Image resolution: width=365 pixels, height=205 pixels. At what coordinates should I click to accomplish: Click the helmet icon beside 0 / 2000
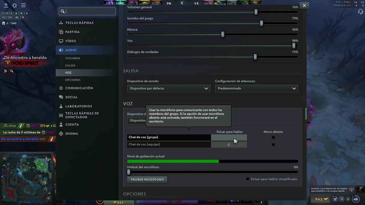(x=4, y=23)
